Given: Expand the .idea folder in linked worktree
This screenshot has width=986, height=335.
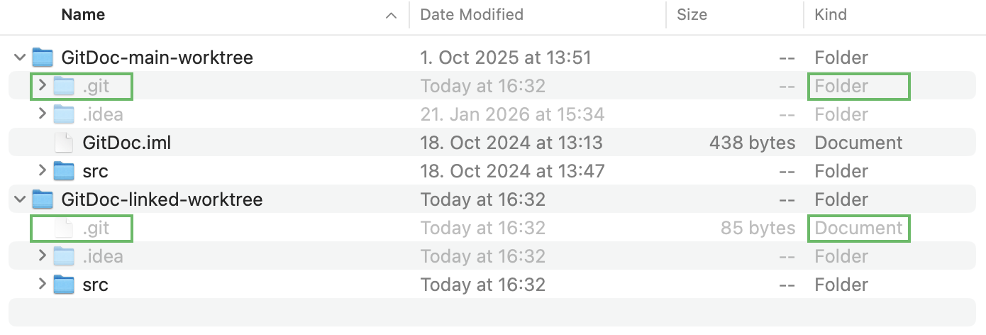Looking at the screenshot, I should pos(42,256).
